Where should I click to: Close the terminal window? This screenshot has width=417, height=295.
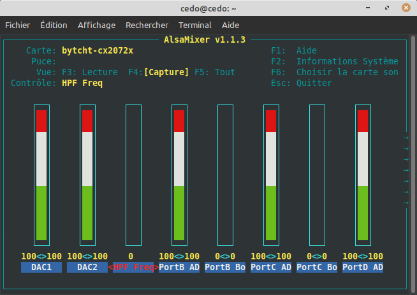pyautogui.click(x=406, y=8)
